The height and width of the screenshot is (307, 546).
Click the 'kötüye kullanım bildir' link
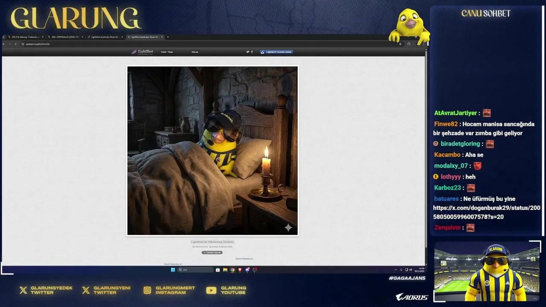coord(221,246)
